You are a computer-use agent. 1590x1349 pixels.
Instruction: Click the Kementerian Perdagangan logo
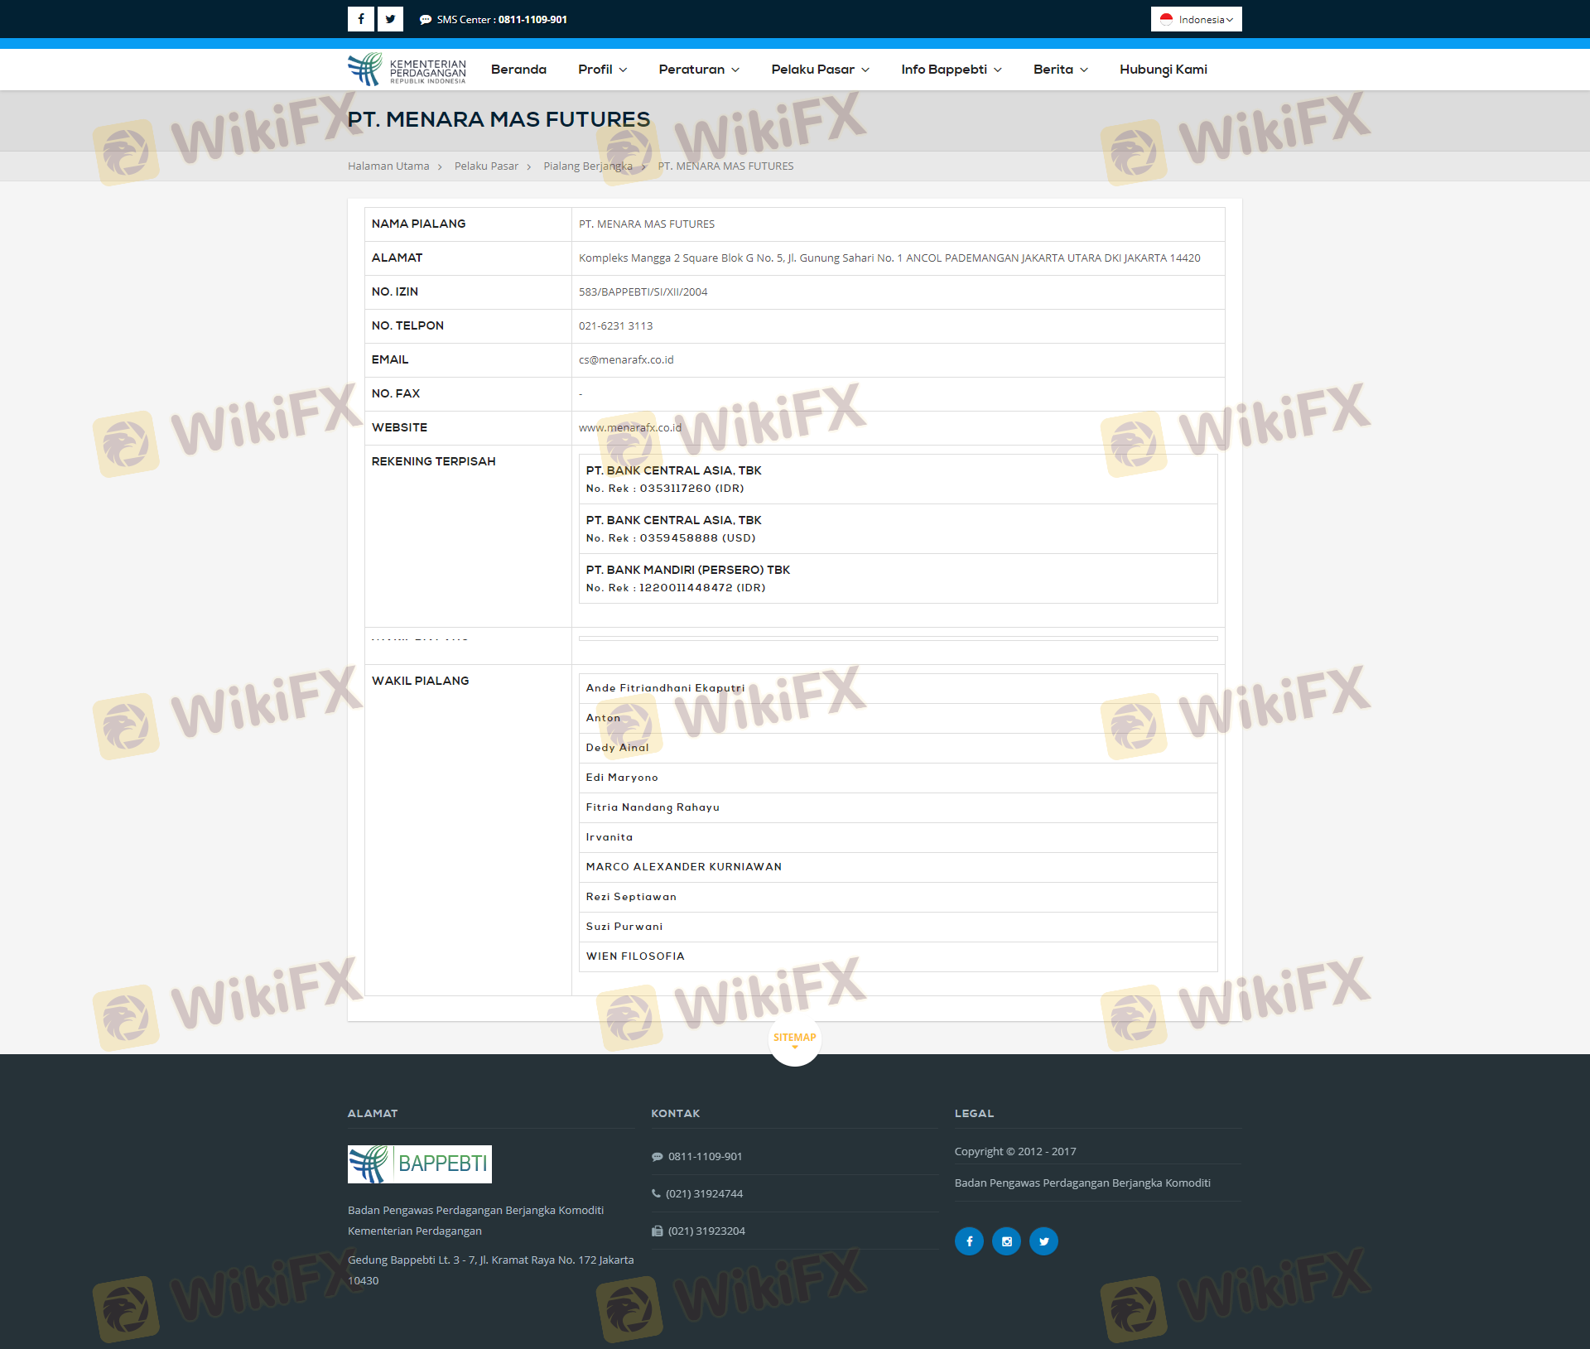(407, 70)
